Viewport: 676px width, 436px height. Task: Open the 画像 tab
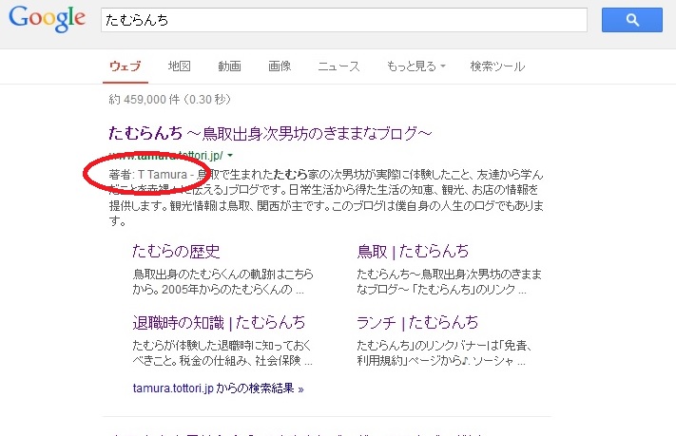click(280, 66)
